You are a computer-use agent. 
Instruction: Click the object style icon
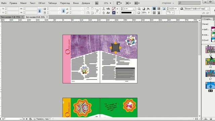182,9
